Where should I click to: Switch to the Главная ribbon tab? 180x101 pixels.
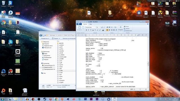[85, 24]
